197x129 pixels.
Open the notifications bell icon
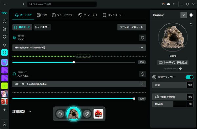coord(163,4)
